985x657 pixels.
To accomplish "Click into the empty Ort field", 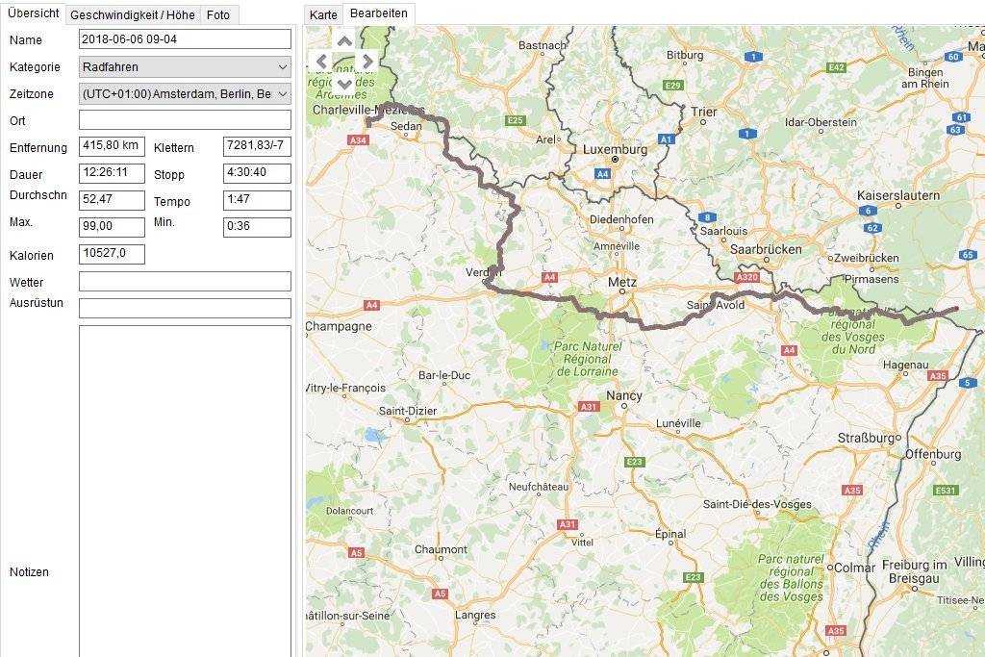I will pos(185,120).
